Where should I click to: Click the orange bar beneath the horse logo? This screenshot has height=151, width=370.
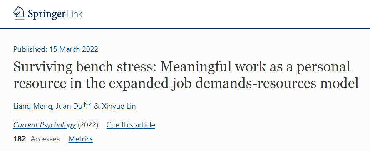(20, 19)
